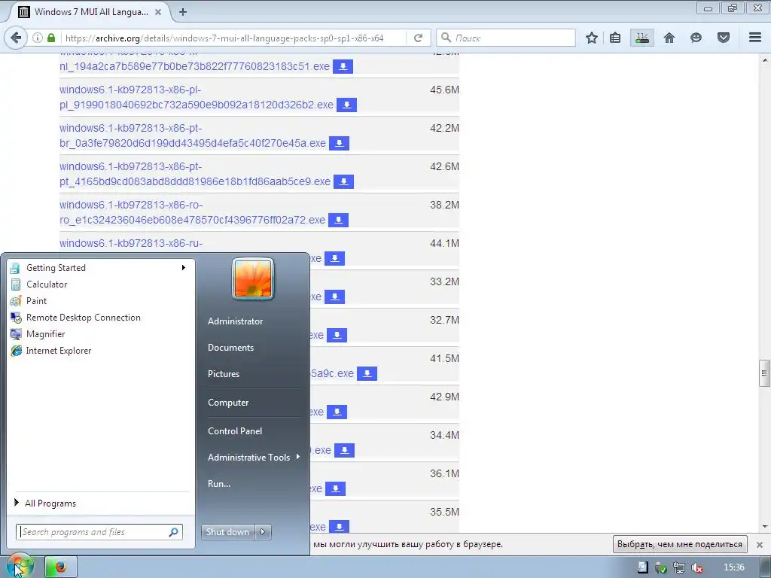Download the x86-pt-pt exe via blue icon
This screenshot has height=578, width=771.
click(343, 181)
